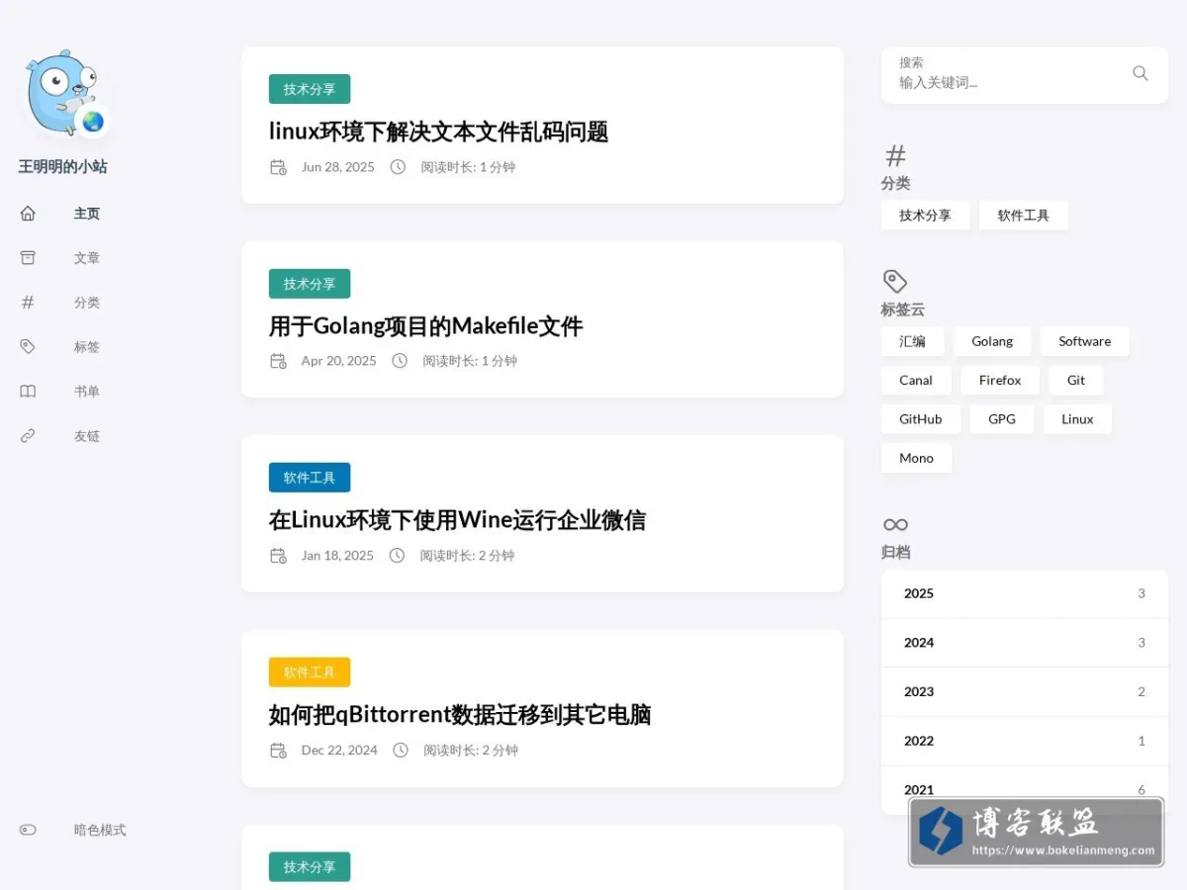
Task: Open post 如何把qBittorrent数据迁移到其它电脑
Action: tap(460, 715)
